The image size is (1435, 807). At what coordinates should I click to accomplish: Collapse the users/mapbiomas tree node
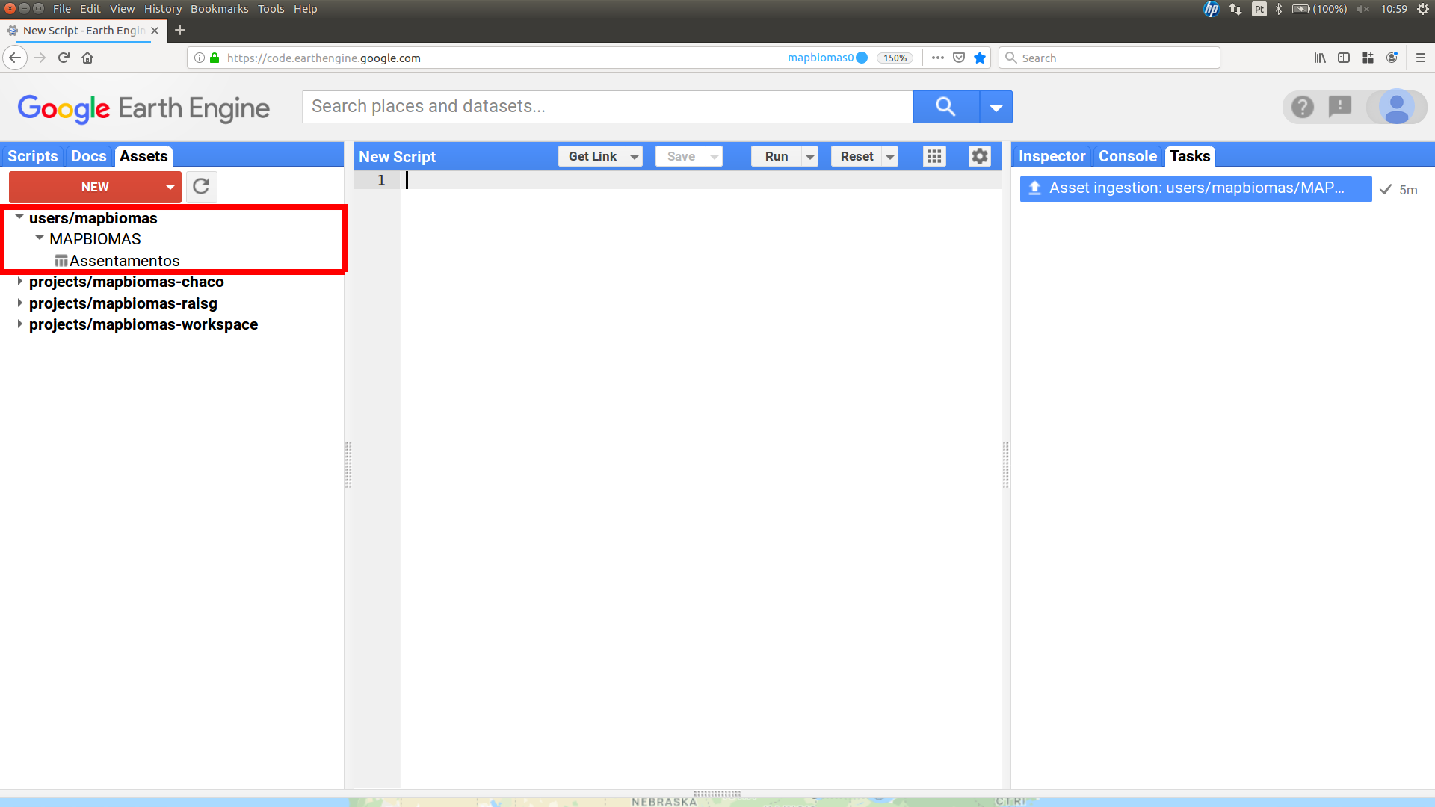19,217
